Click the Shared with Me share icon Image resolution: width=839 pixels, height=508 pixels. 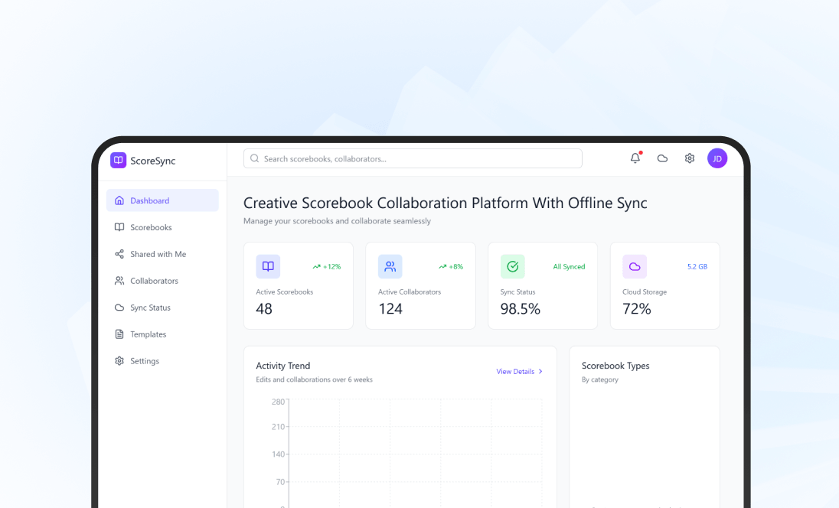pos(119,254)
